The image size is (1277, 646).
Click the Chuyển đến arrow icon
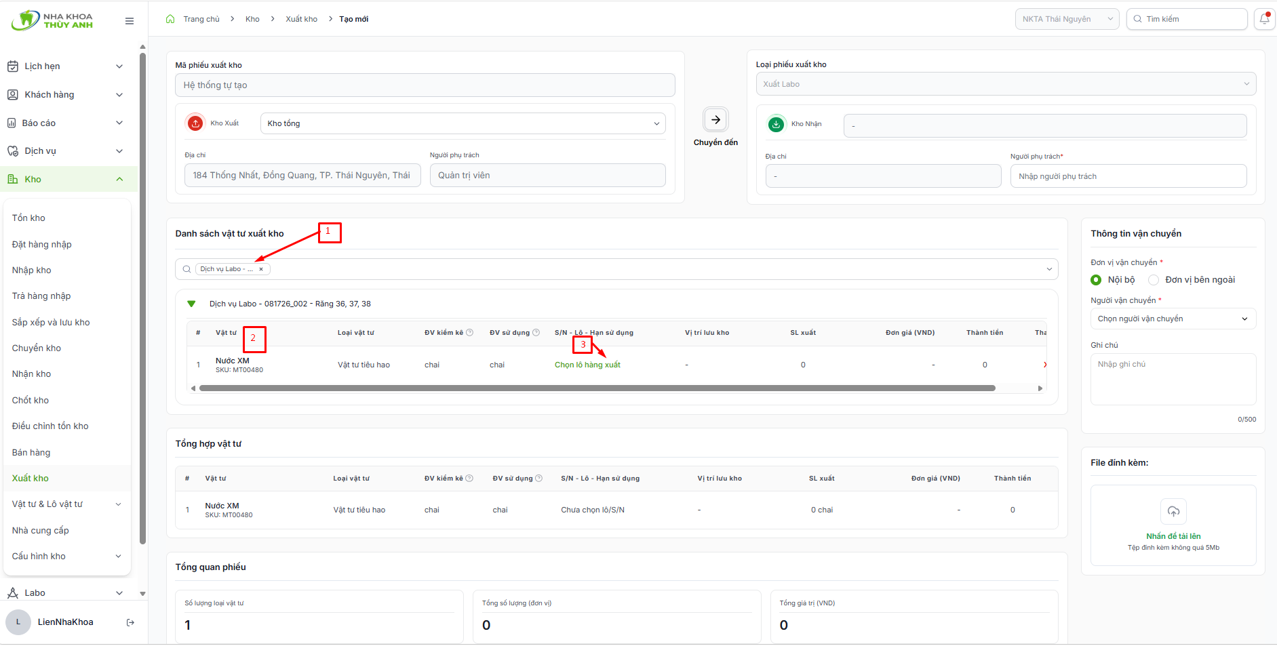coord(715,119)
